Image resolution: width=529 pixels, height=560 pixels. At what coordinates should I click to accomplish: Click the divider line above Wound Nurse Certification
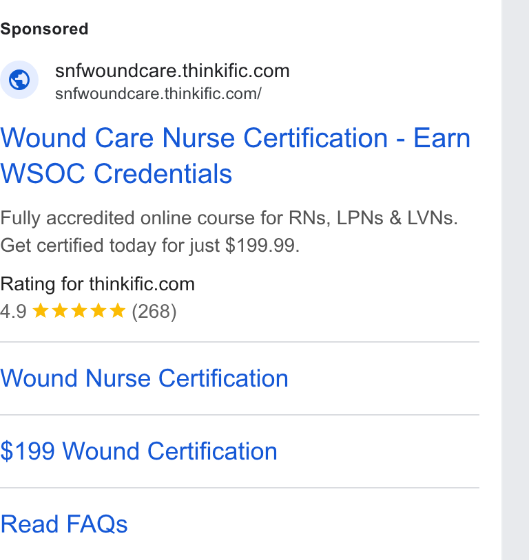[240, 342]
